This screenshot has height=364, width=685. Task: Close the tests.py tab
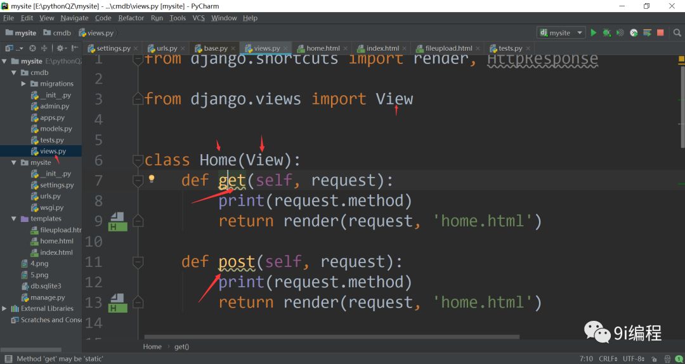[x=528, y=48]
